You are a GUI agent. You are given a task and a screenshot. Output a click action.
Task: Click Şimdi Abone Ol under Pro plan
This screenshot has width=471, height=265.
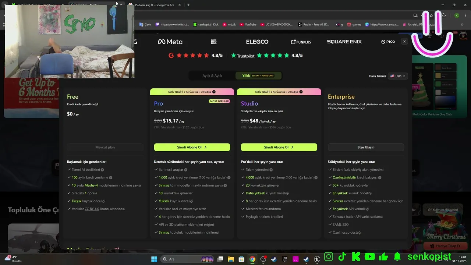[192, 147]
